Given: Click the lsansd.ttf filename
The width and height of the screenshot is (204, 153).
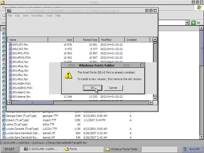Looking at the screenshot, I should pyautogui.click(x=49, y=137).
